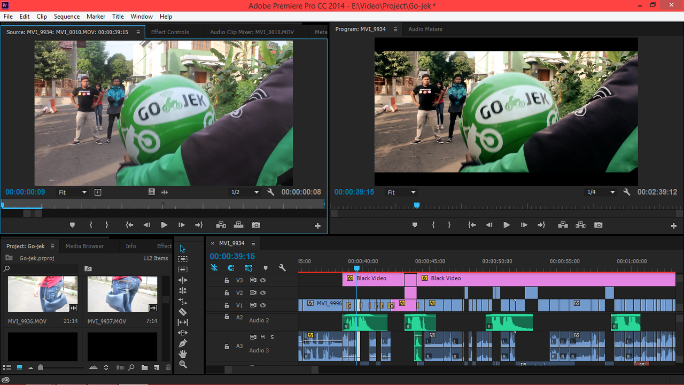Switch to Media Browser tab
Image resolution: width=684 pixels, height=385 pixels.
tap(84, 247)
